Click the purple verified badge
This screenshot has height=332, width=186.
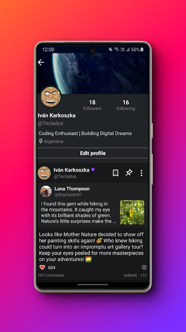(93, 170)
